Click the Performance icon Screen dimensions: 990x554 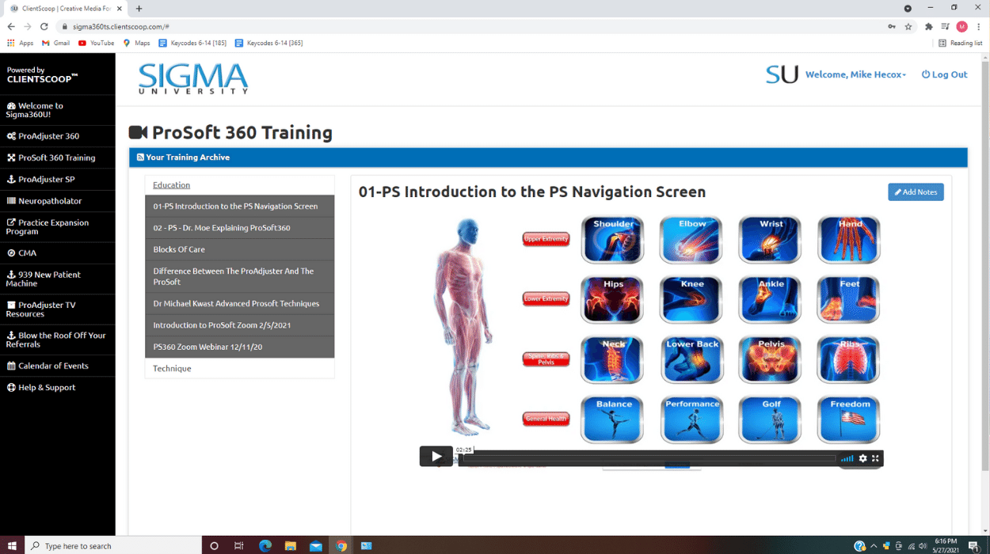(691, 419)
